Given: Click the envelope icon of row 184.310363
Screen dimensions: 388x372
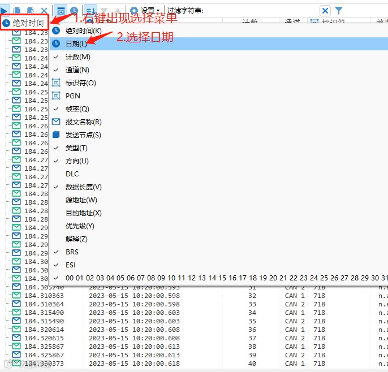Looking at the screenshot, I should point(16,295).
